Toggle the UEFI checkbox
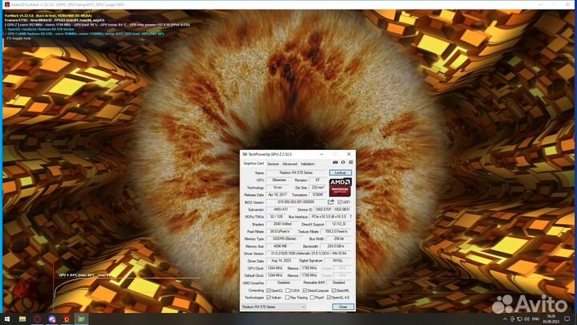577x325 pixels. tap(340, 202)
